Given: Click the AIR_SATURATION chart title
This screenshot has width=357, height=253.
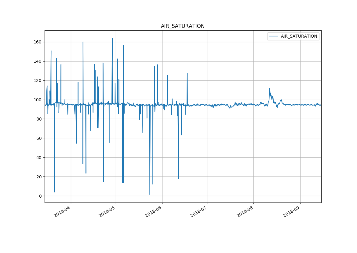Looking at the screenshot, I should (183, 26).
